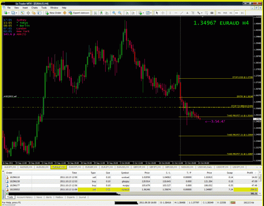Viewport: 264px width, 206px height.
Task: Select the horizontal line drawing tool
Action: coord(176,13)
